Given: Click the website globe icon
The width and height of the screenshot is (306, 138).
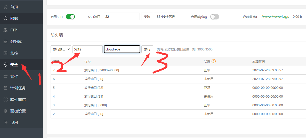Looking at the screenshot, I should point(5,19).
